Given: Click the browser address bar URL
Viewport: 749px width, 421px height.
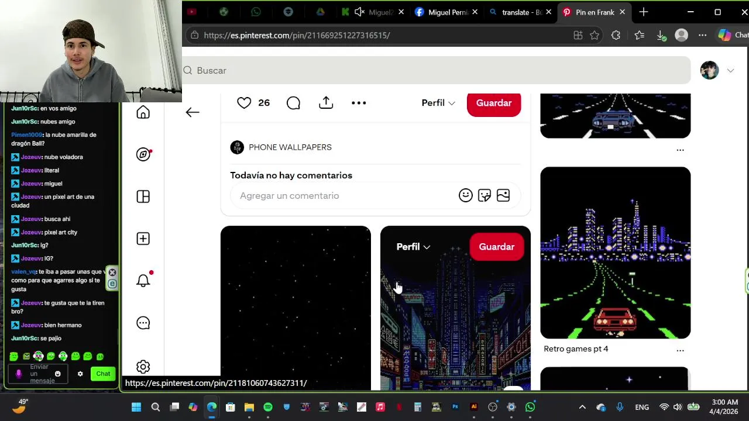Looking at the screenshot, I should point(297,35).
